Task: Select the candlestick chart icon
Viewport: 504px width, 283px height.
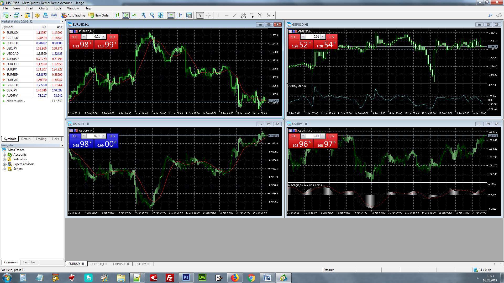Action: (126, 15)
